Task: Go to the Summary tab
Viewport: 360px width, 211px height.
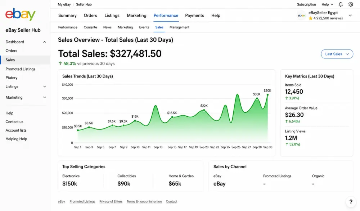Action: pos(67,15)
